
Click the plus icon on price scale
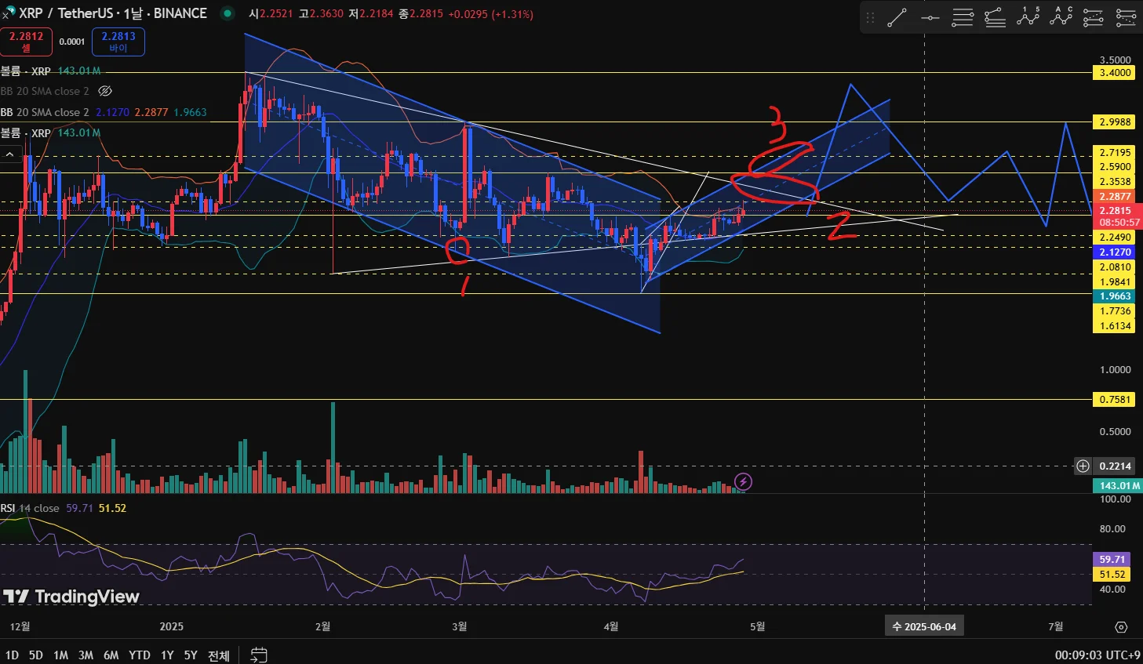click(x=1083, y=466)
